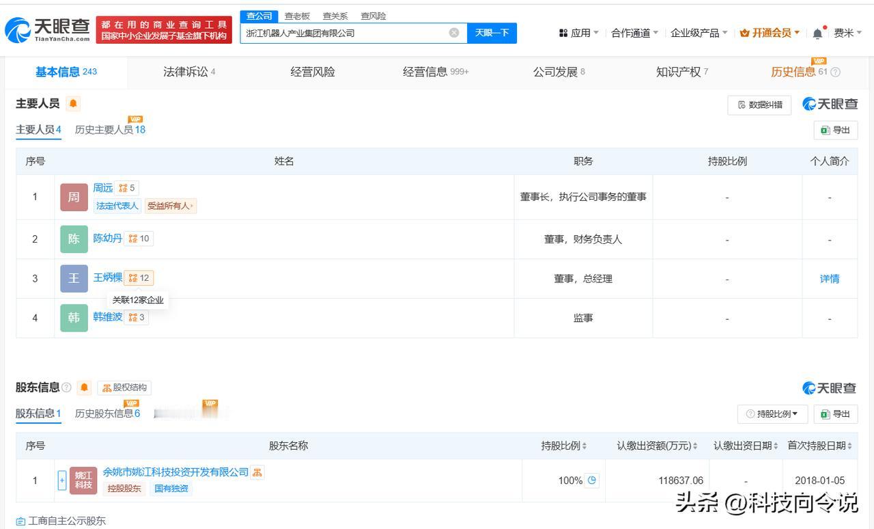Open the 股权结构 button
This screenshot has height=529, width=874.
124,388
